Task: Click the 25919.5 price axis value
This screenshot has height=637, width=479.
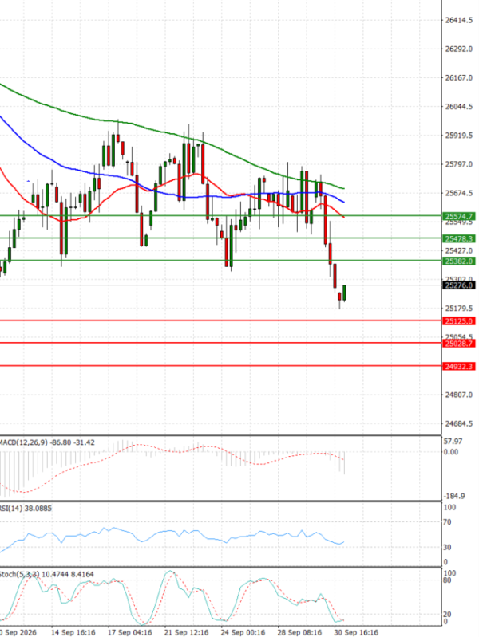Action: 459,136
